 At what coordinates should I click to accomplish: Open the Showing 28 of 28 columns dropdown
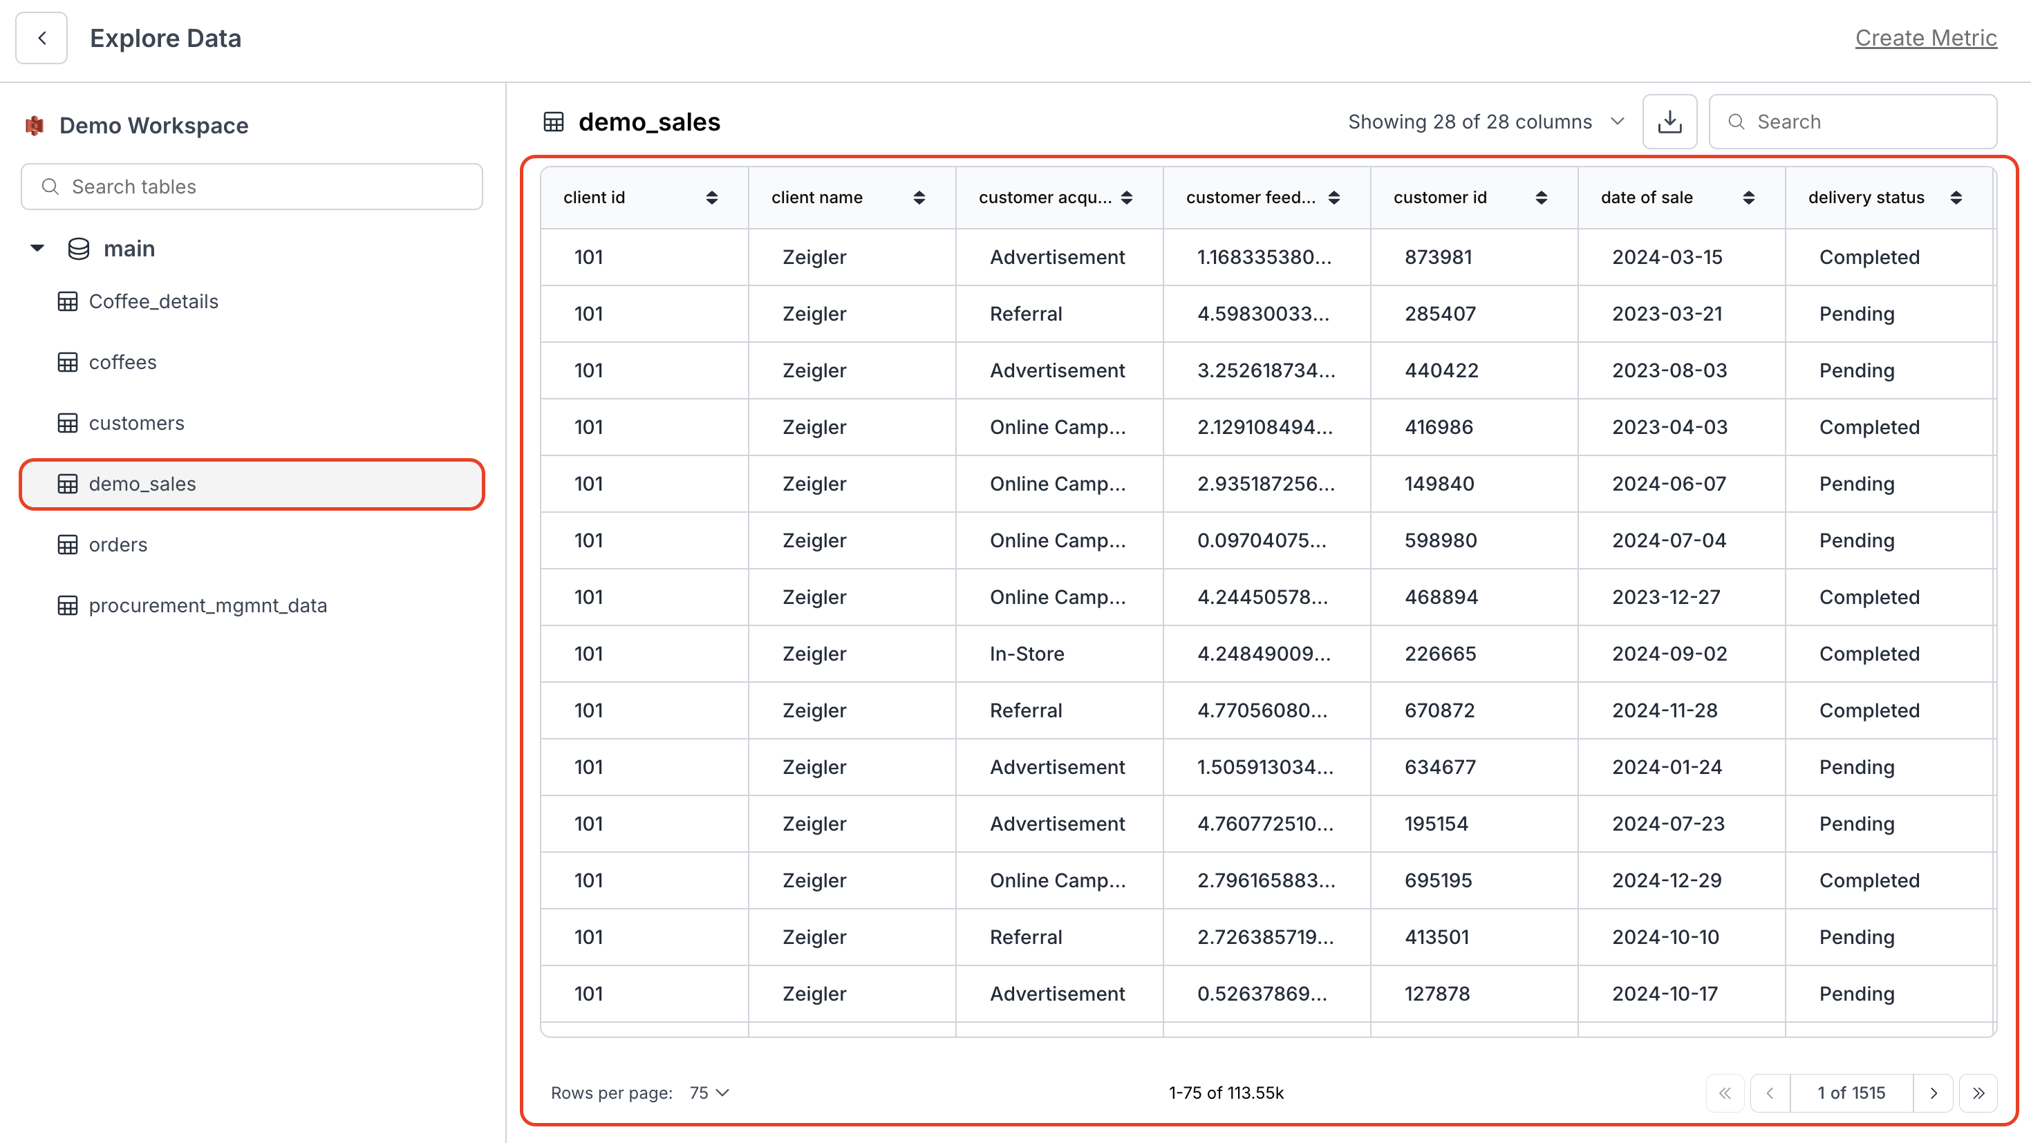click(x=1486, y=122)
